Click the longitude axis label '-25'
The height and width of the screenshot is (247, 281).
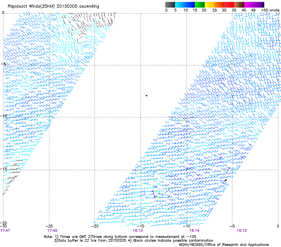tap(49, 226)
